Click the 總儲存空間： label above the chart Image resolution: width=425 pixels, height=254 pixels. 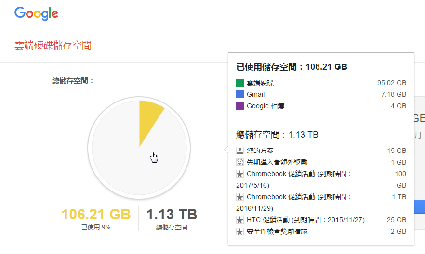point(73,81)
